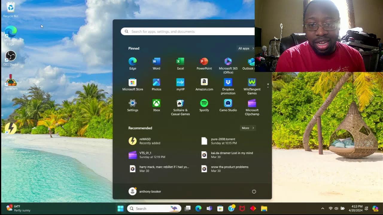Select reWASD desktop shortcut
The height and width of the screenshot is (215, 383).
[10, 131]
